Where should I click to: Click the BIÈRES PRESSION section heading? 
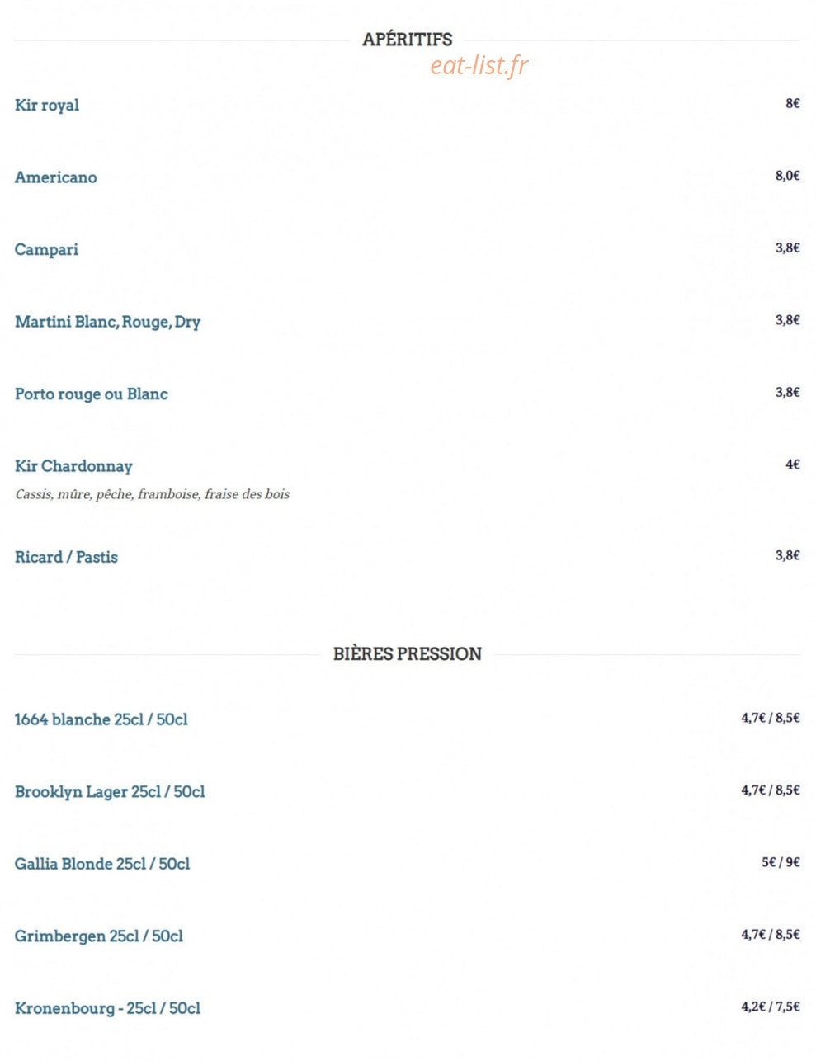pyautogui.click(x=408, y=653)
